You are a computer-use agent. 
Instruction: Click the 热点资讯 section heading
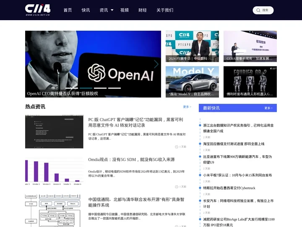point(35,107)
